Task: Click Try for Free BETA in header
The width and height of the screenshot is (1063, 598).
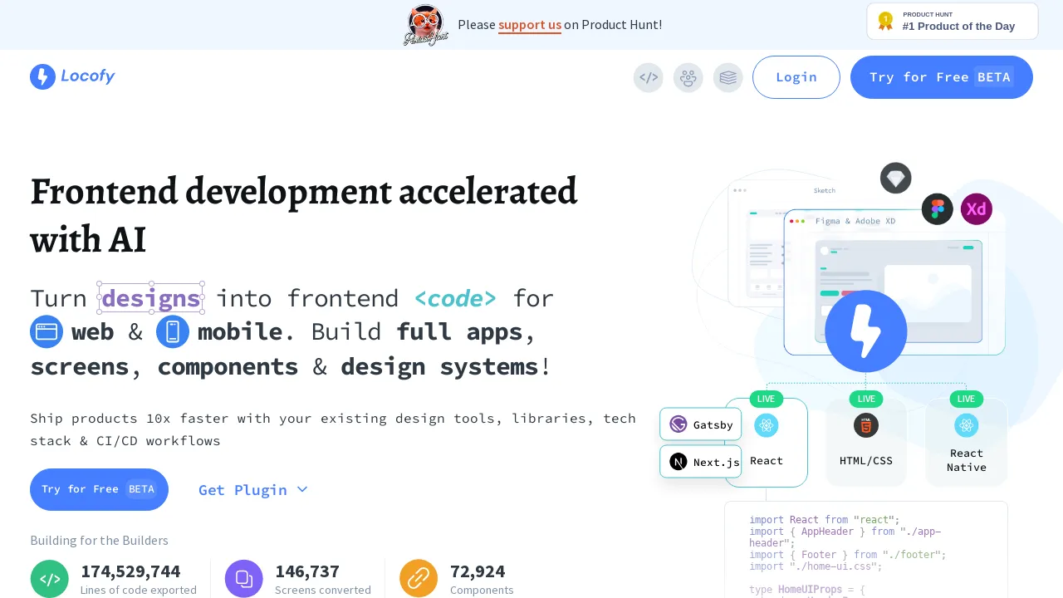Action: tap(942, 77)
